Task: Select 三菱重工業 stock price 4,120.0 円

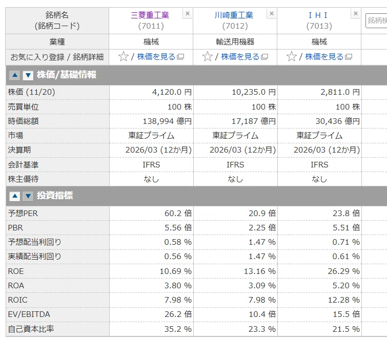Action: click(172, 92)
